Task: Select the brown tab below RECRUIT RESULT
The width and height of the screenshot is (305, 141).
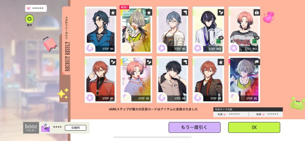Action: 65,89
